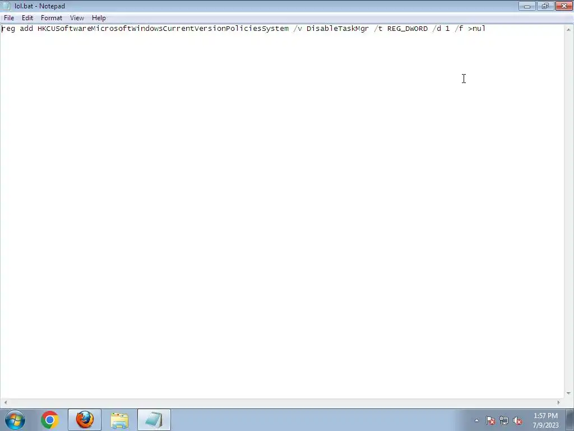Open the View menu
The height and width of the screenshot is (431, 574).
coord(77,18)
